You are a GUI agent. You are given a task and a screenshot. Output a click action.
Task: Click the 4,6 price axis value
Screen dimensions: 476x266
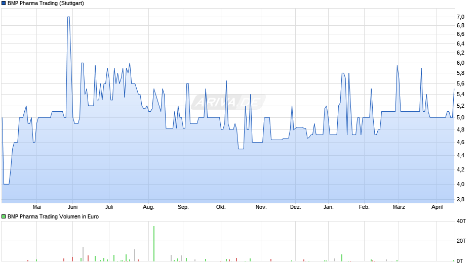460,142
